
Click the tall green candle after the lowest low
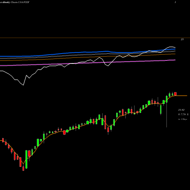tap(26, 159)
